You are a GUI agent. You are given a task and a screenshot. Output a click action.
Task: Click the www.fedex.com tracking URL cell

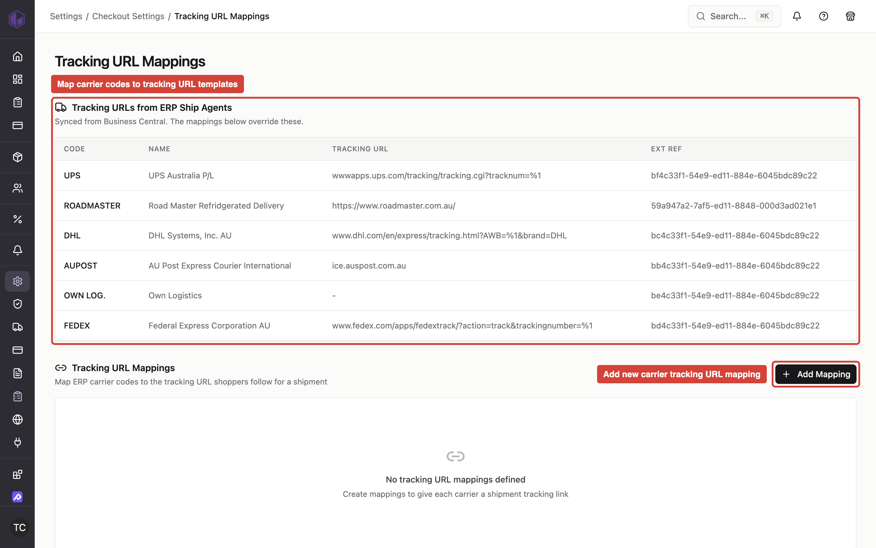coord(462,325)
